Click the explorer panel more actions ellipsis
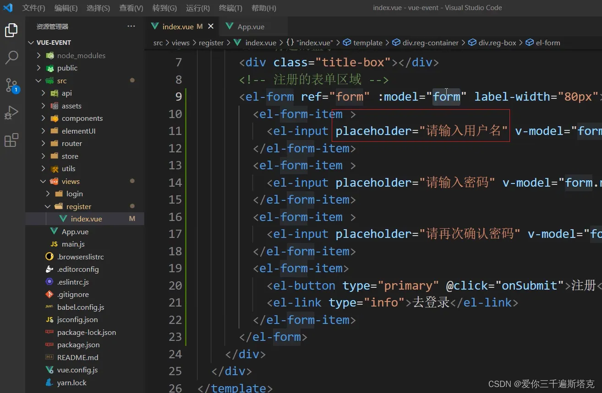 131,27
